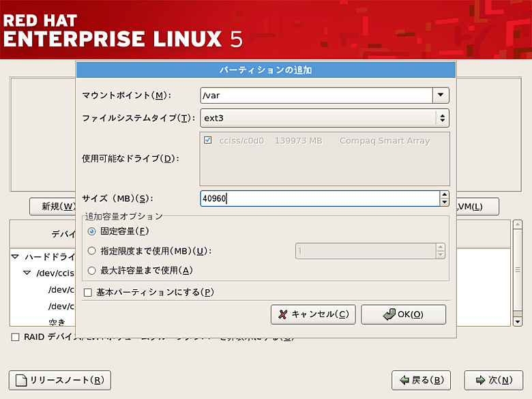Click the right arrow icon on 次 button

tap(480, 381)
